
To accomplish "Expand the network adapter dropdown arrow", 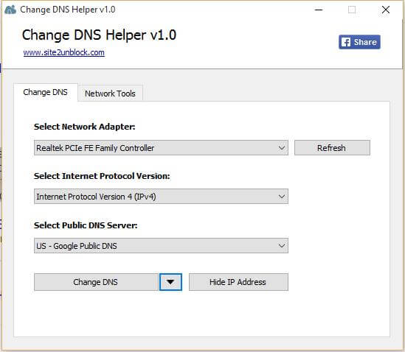I will click(282, 148).
